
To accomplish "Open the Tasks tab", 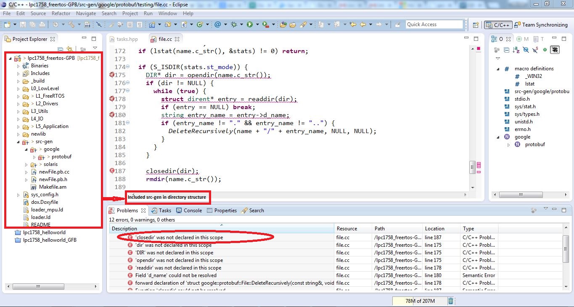I will pos(161,211).
